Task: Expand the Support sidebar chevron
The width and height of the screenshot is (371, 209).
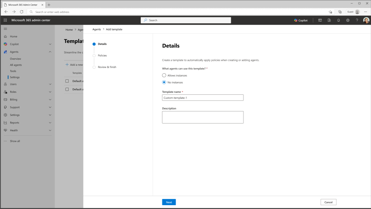Action: pos(50,107)
